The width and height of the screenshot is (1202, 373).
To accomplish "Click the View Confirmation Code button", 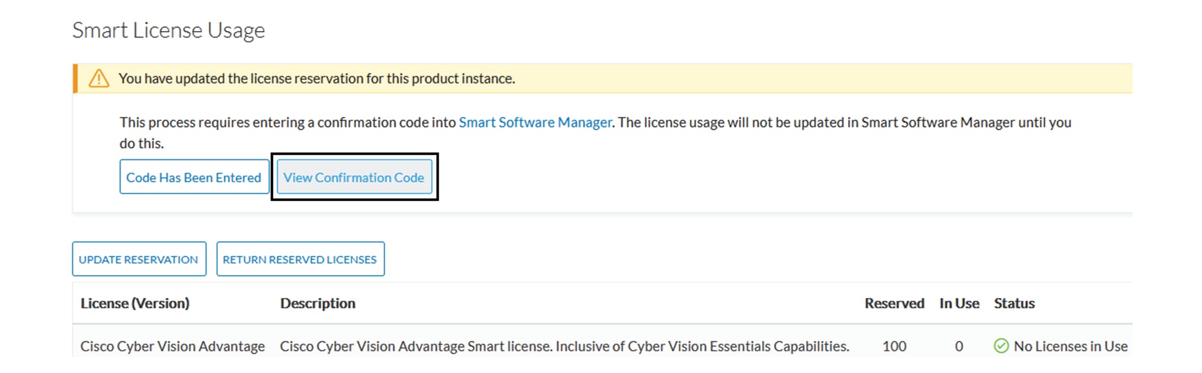I will (x=355, y=177).
